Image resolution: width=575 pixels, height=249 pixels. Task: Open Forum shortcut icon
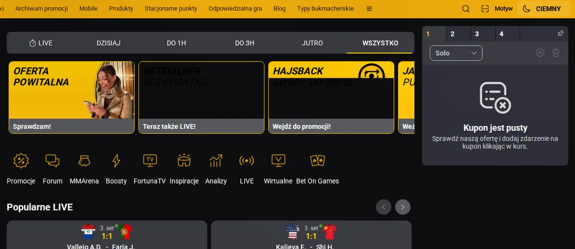(53, 161)
